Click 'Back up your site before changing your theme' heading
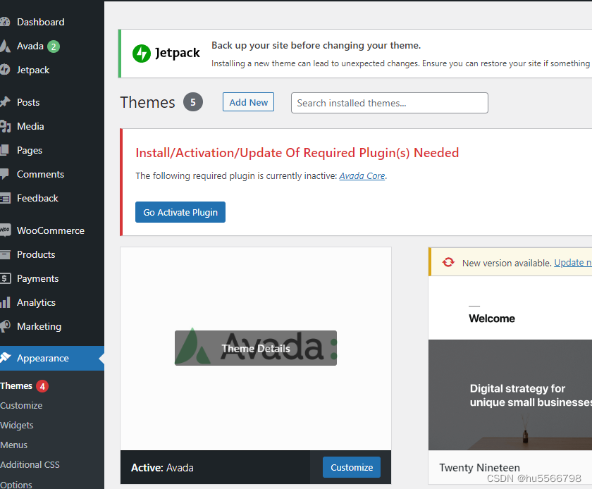This screenshot has width=592, height=489. click(316, 45)
